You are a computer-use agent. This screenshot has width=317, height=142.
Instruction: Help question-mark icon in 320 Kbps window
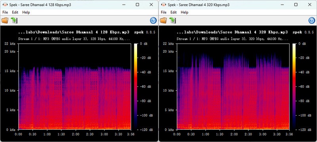click(x=312, y=21)
